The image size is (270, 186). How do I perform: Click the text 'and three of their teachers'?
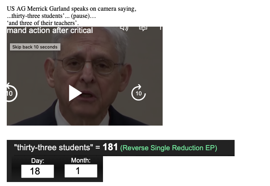click(x=43, y=23)
